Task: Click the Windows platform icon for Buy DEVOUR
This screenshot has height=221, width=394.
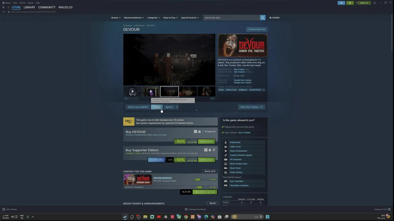Action: coord(195,132)
